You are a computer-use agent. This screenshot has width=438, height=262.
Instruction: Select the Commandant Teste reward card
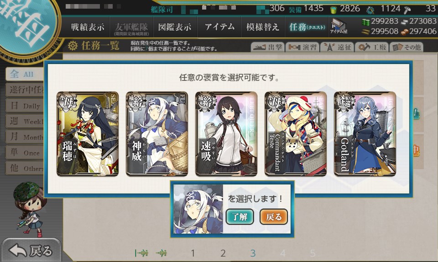[296, 134]
